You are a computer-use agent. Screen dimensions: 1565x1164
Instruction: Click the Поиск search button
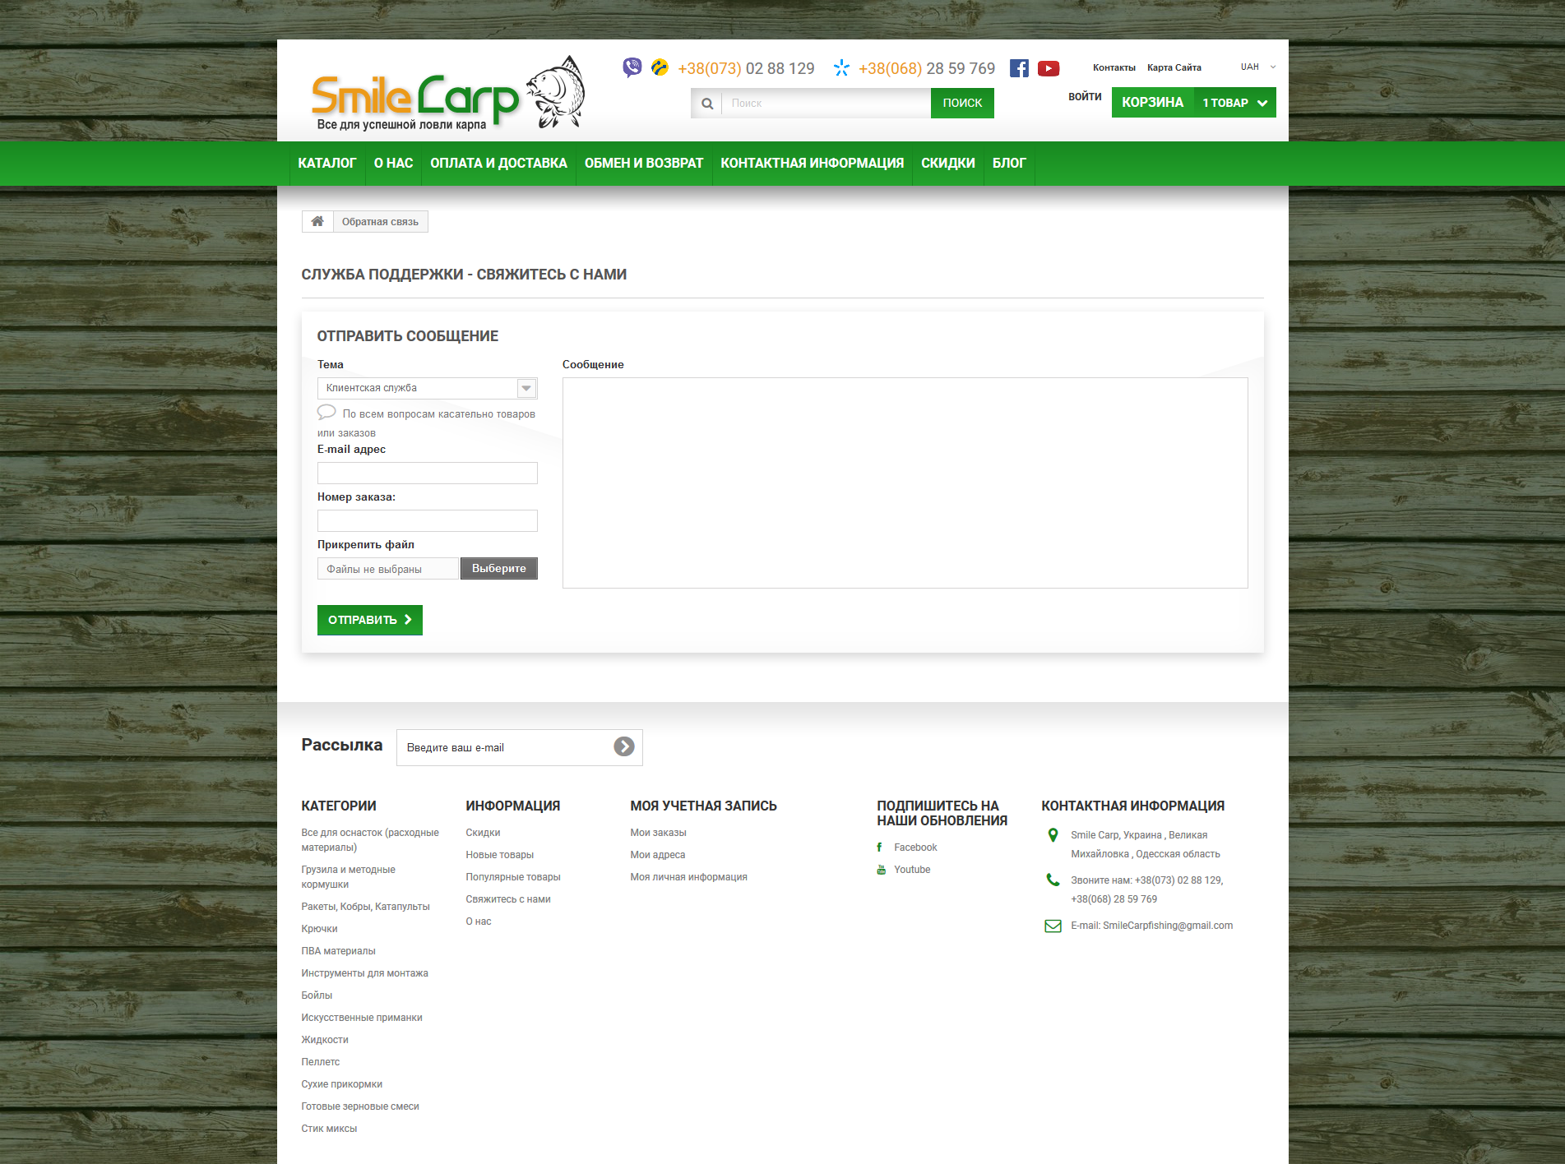[x=961, y=103]
